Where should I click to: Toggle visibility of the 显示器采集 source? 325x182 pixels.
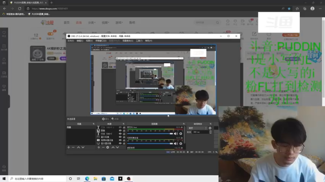[x=120, y=143]
